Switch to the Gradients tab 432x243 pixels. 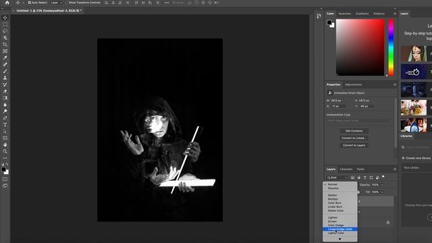pyautogui.click(x=362, y=13)
